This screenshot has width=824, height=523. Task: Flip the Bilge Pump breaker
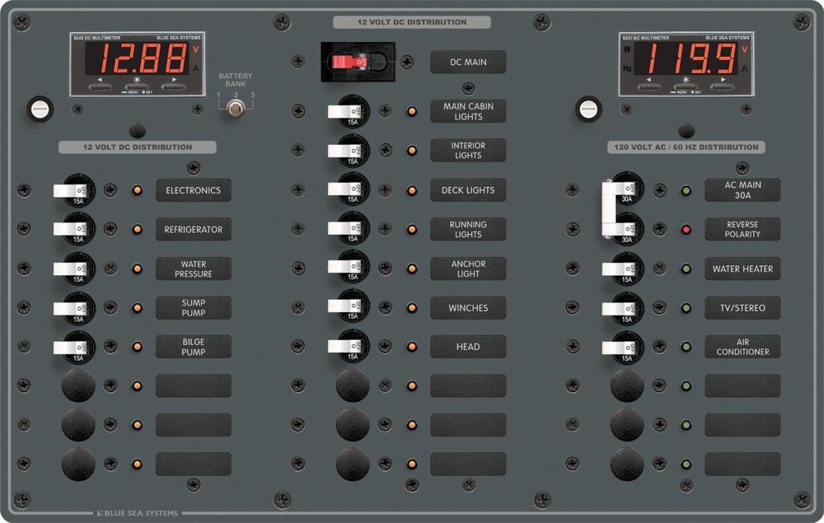[74, 347]
